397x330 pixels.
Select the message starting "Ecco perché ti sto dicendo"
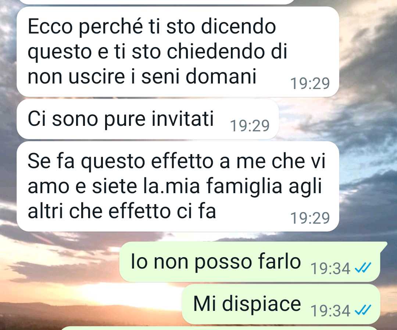pos(178,52)
